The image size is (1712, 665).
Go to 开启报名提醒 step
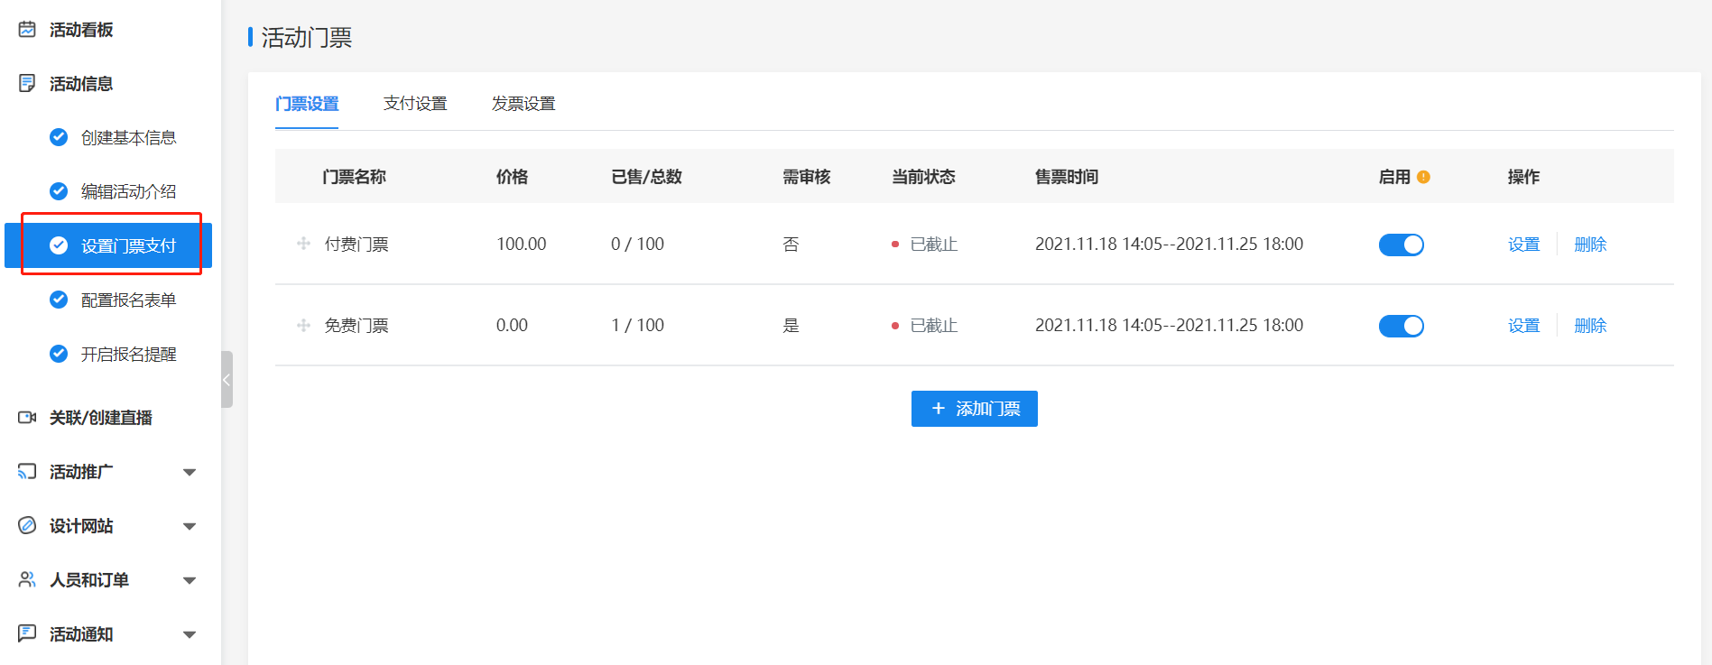pyautogui.click(x=128, y=354)
